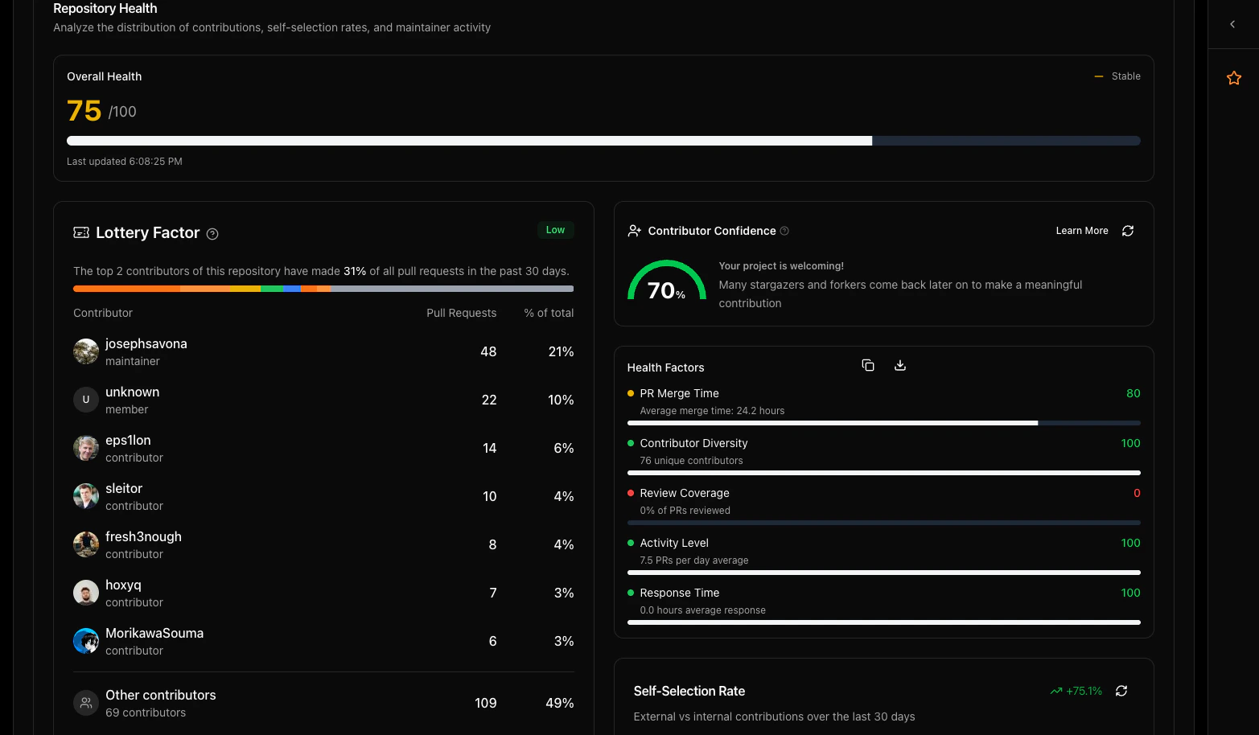Click the Low lottery factor badge
Image resolution: width=1259 pixels, height=735 pixels.
(x=555, y=229)
